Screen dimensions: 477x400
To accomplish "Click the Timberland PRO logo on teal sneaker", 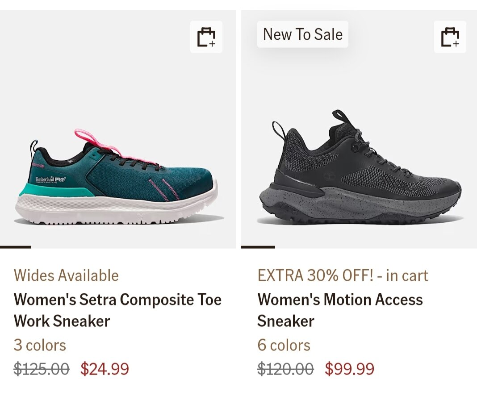I will pyautogui.click(x=50, y=179).
